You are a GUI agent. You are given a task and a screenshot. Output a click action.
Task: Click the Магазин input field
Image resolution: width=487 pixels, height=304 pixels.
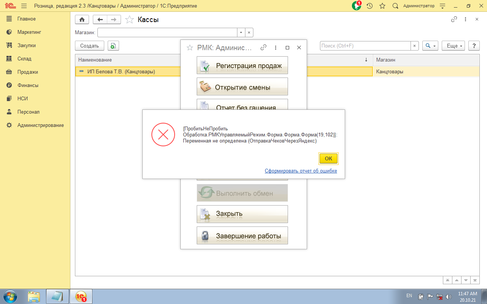click(x=167, y=33)
